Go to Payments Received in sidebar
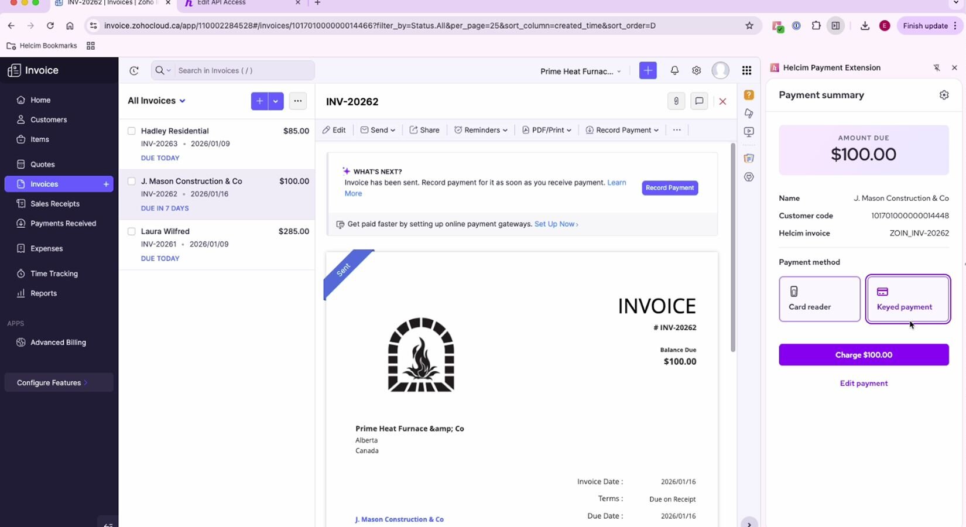This screenshot has height=527, width=966. (x=63, y=223)
